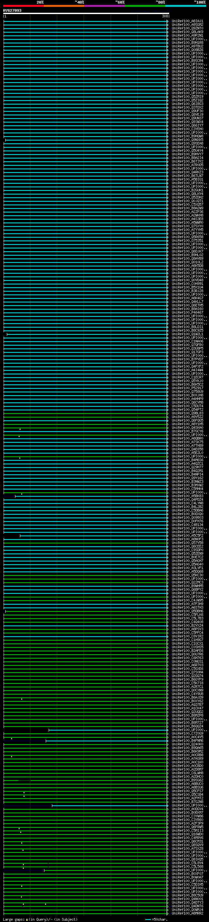Screen dimensions: 209x922
Task: Open hit UniRef100_A8IAJ1
Action: pos(187,21)
